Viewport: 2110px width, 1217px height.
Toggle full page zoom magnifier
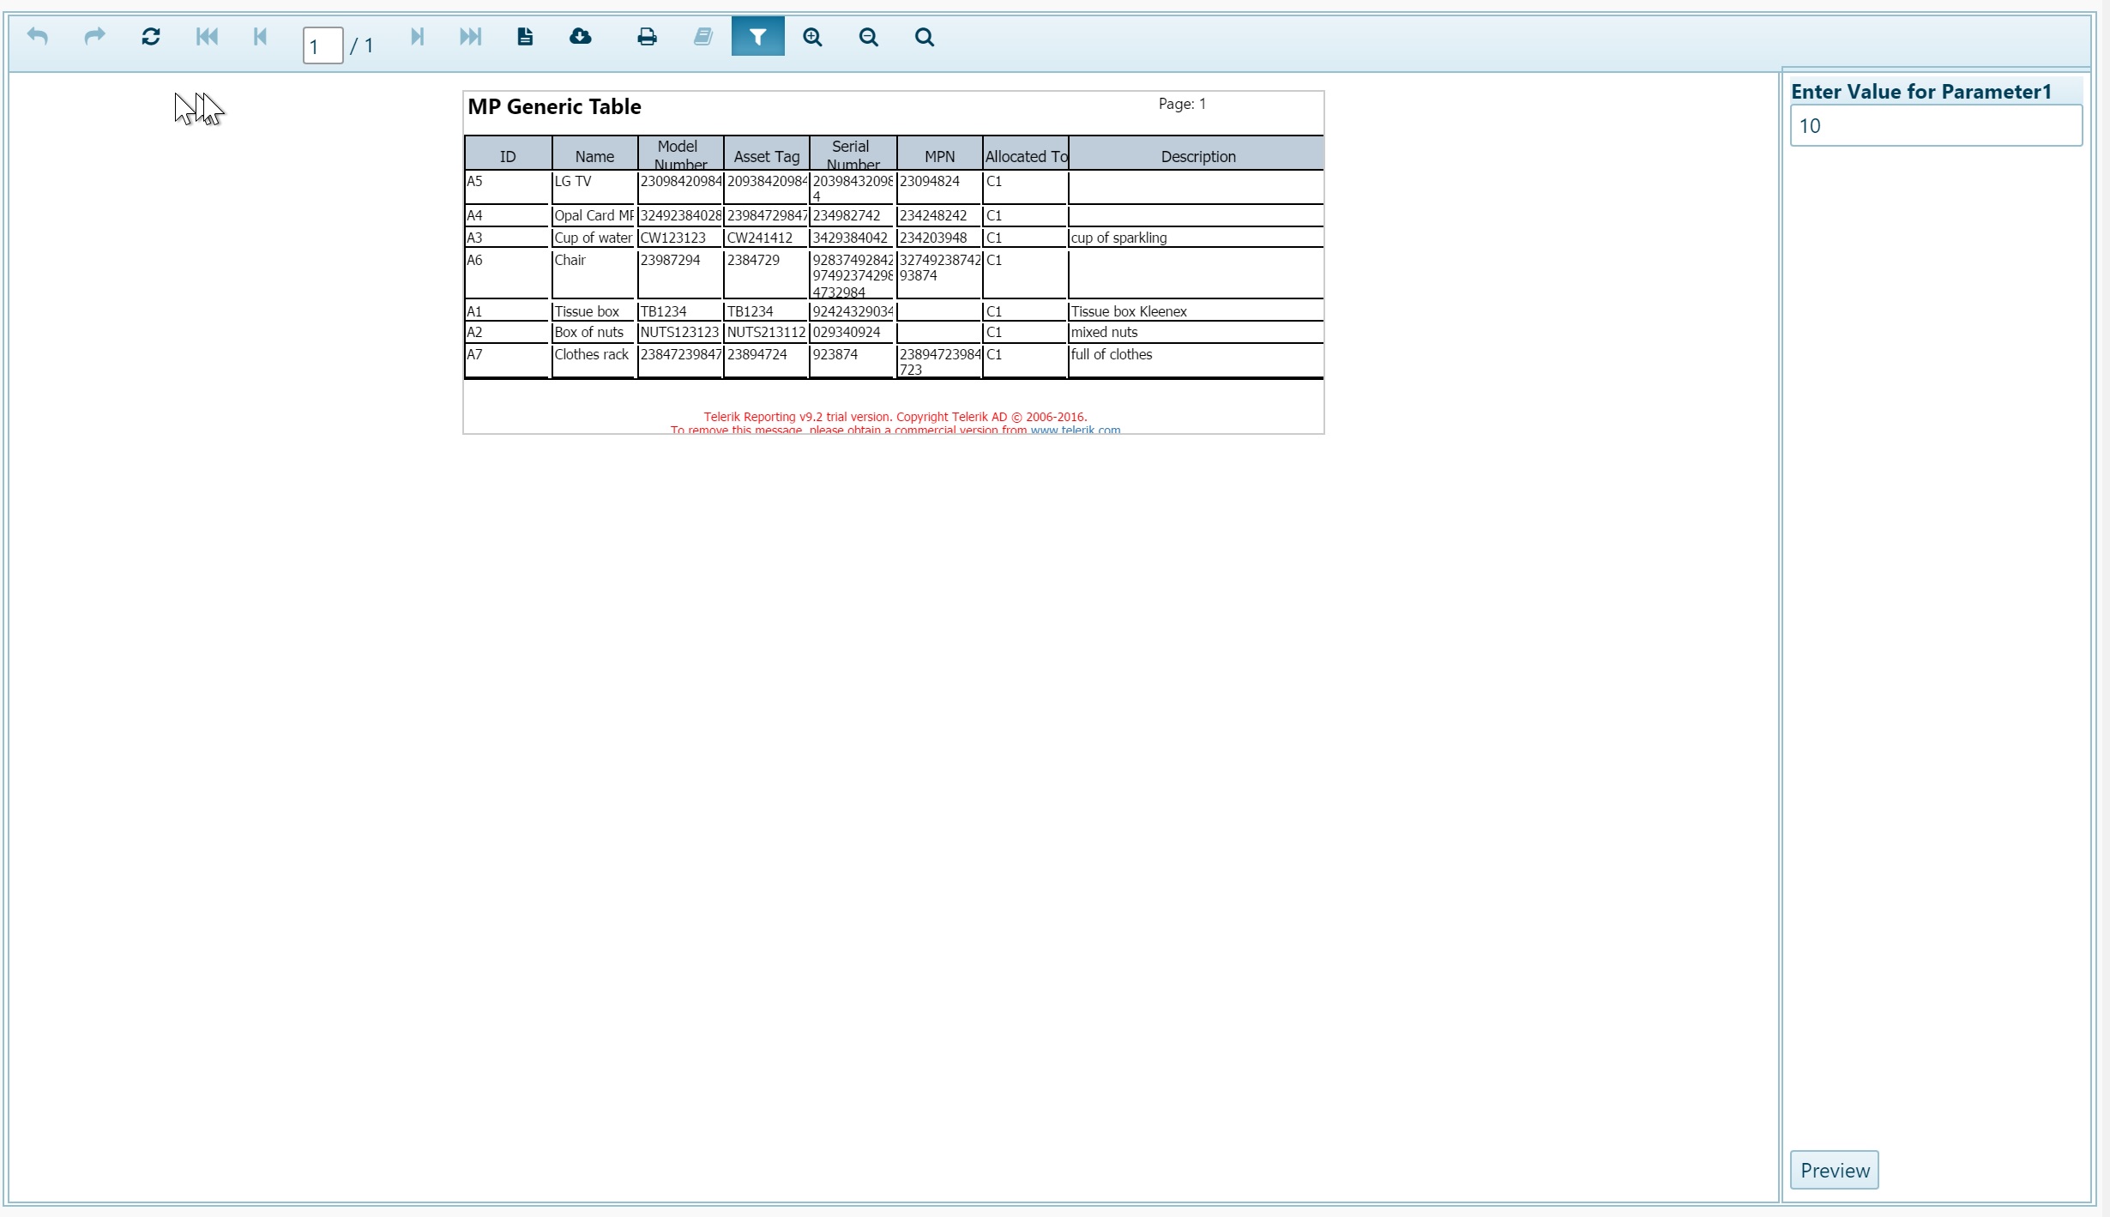[924, 37]
